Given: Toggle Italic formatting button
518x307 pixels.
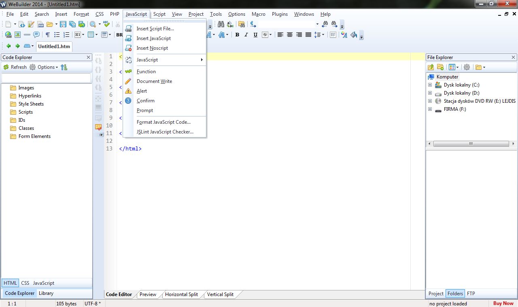Looking at the screenshot, I should coord(246,35).
